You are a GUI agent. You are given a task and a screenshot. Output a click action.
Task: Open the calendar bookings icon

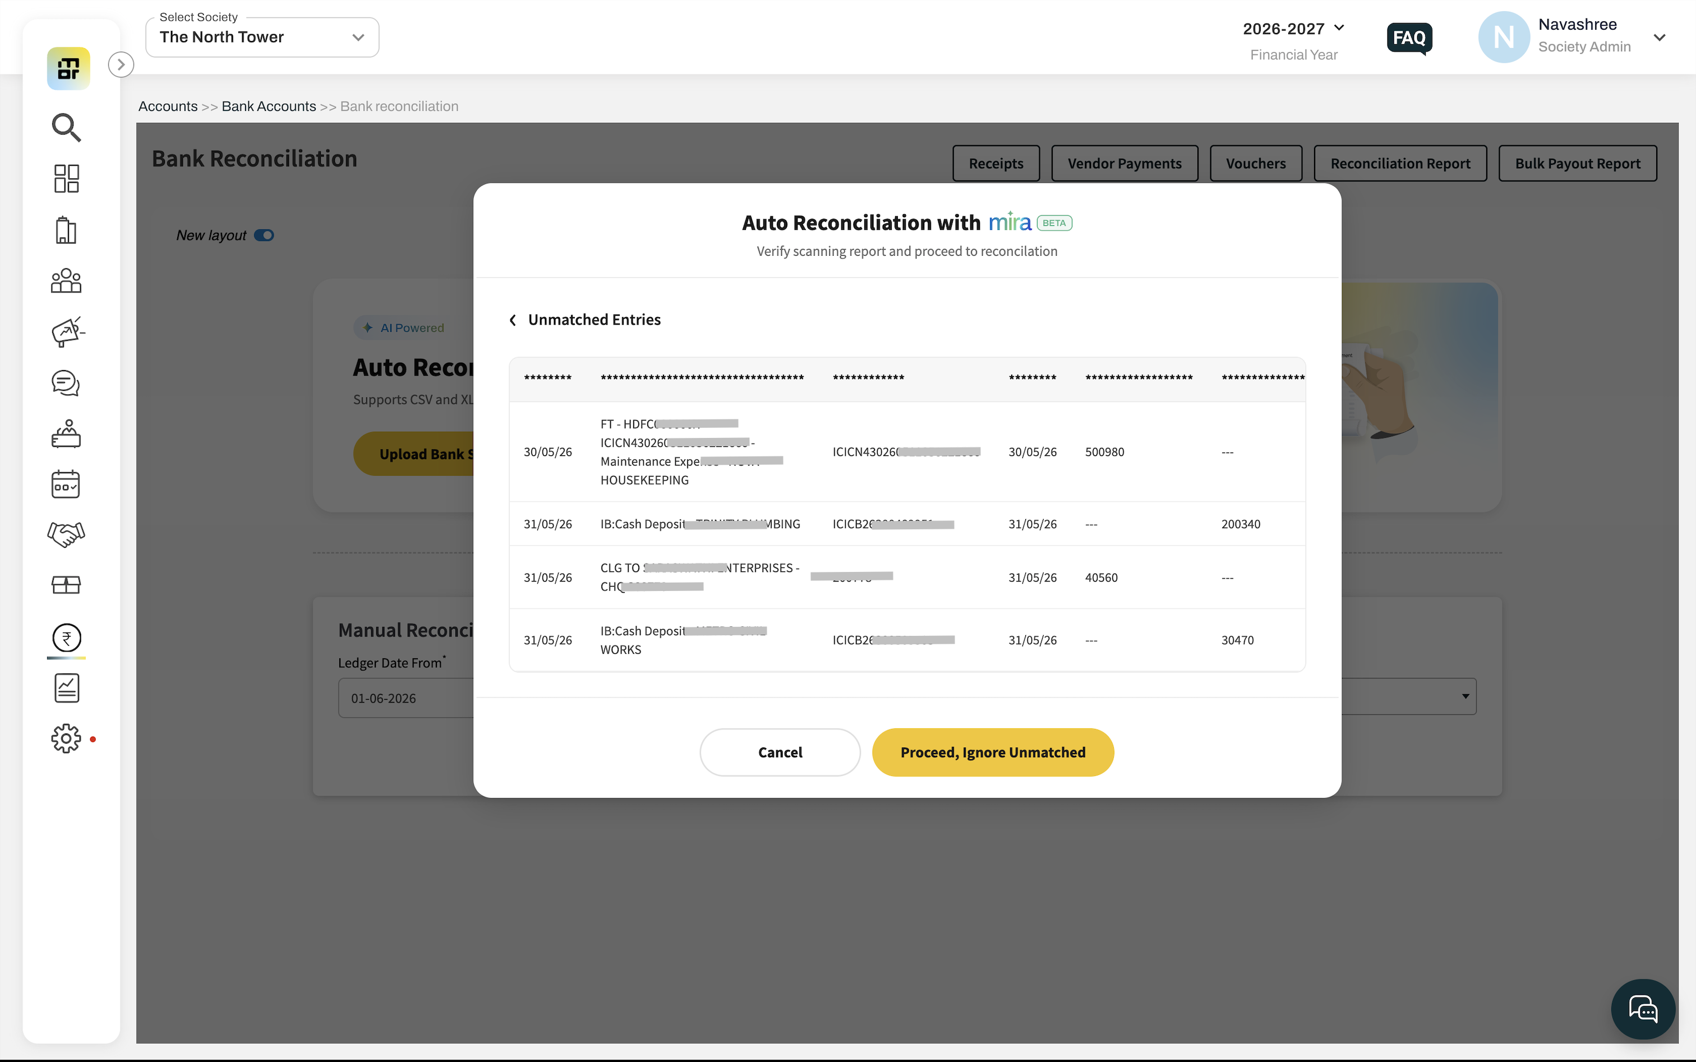66,484
